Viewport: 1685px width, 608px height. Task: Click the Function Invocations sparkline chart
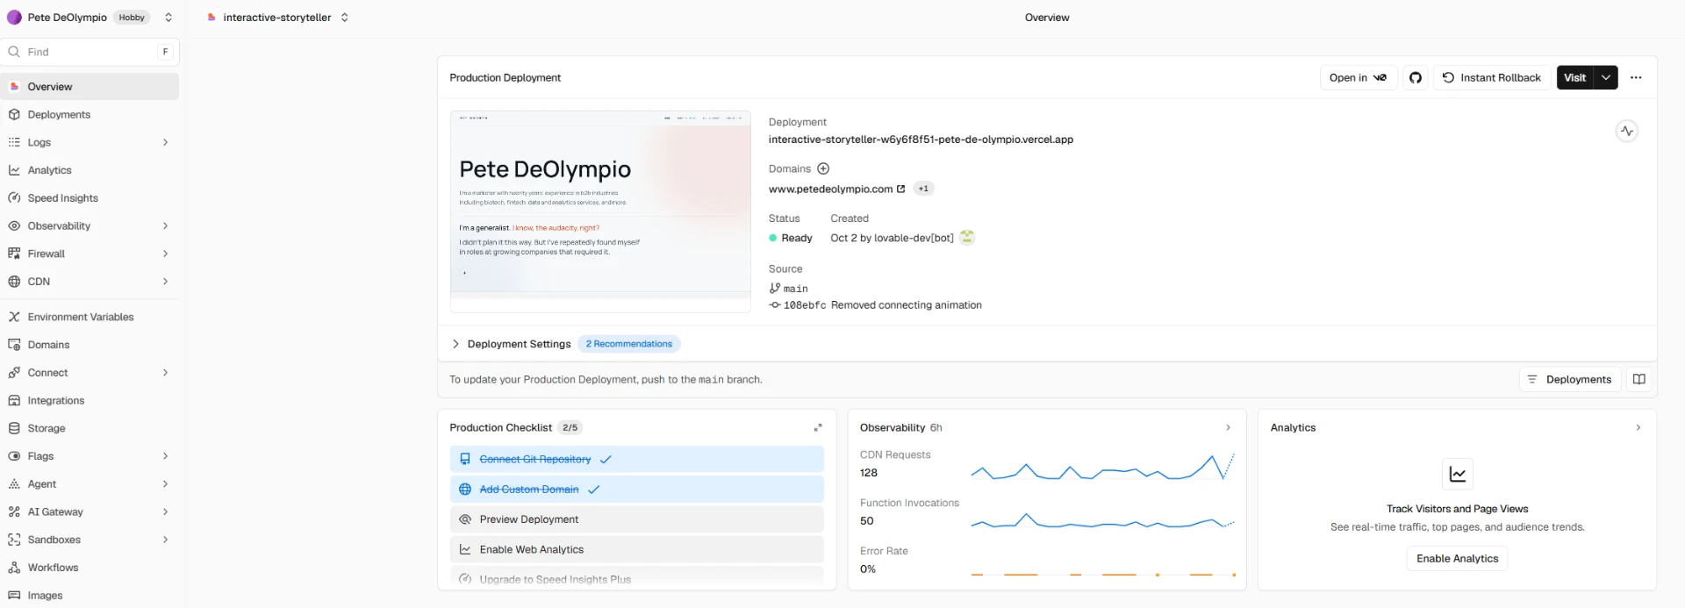pyautogui.click(x=1102, y=520)
